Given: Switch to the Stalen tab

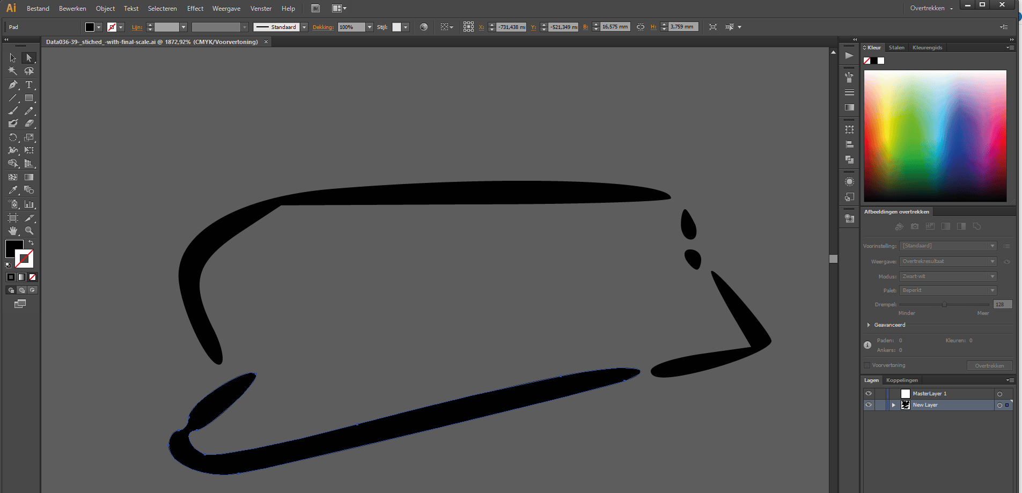Looking at the screenshot, I should pos(896,48).
